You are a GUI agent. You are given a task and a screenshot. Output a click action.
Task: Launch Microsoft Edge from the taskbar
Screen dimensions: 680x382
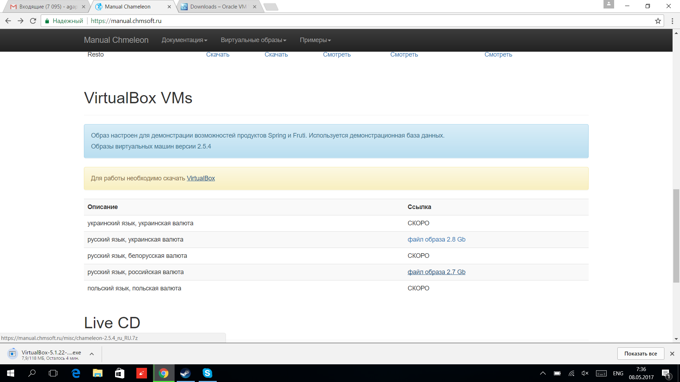point(76,373)
